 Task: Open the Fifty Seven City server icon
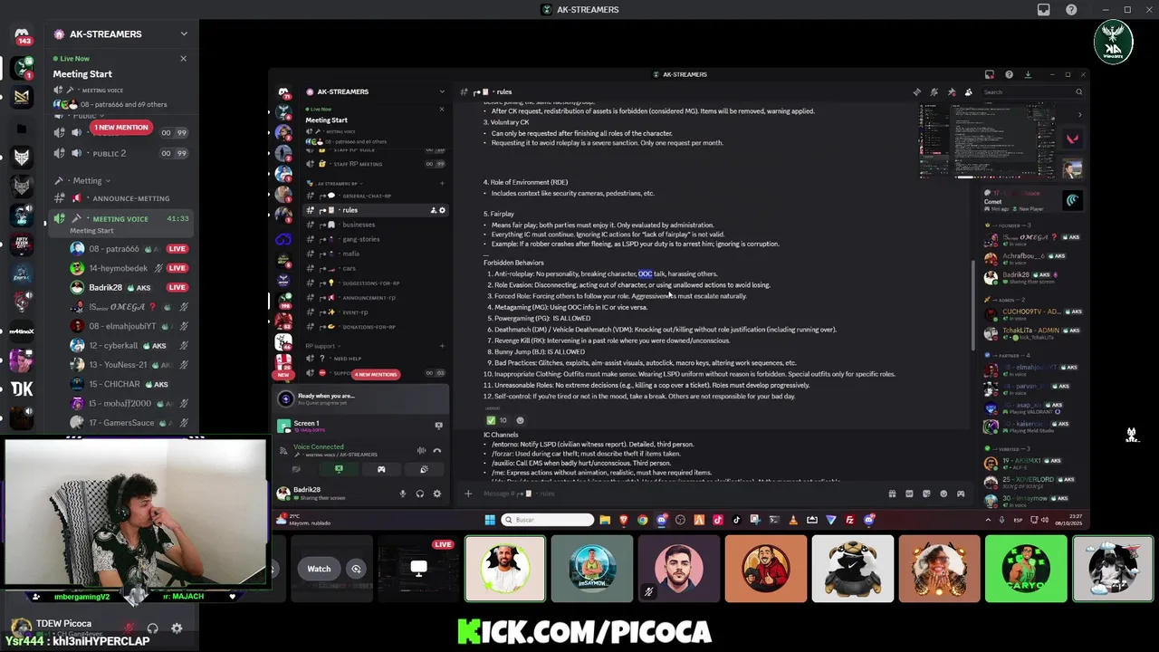click(22, 244)
